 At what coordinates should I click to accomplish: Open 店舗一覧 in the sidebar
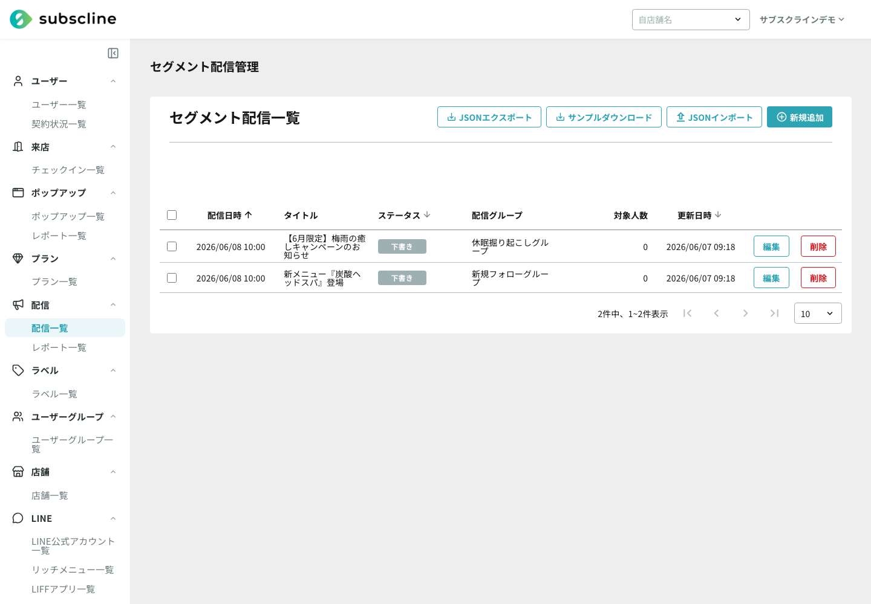pos(50,495)
